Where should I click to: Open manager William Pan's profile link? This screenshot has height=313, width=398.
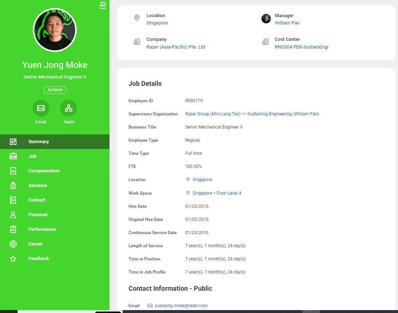[287, 23]
